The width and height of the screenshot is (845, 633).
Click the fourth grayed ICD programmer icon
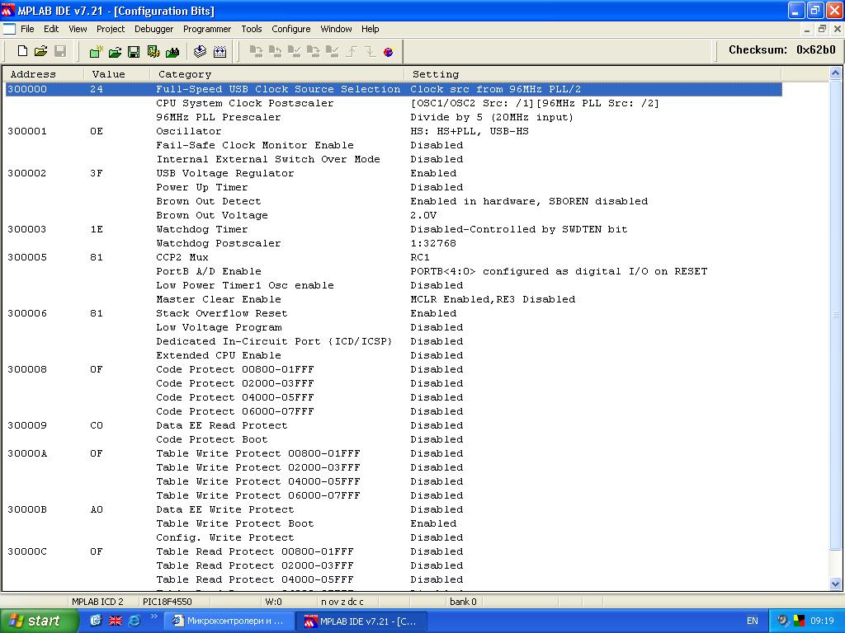(x=313, y=51)
